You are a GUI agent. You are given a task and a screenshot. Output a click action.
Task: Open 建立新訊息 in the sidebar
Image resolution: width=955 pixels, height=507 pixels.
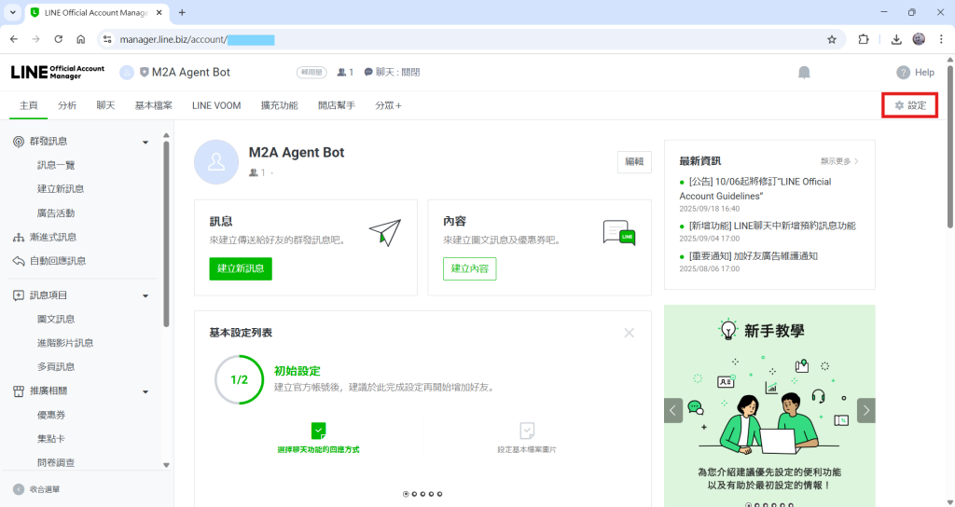point(61,189)
